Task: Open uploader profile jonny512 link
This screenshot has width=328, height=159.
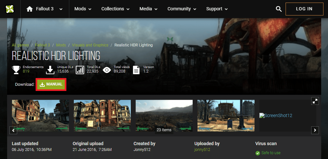Action: pos(202,150)
